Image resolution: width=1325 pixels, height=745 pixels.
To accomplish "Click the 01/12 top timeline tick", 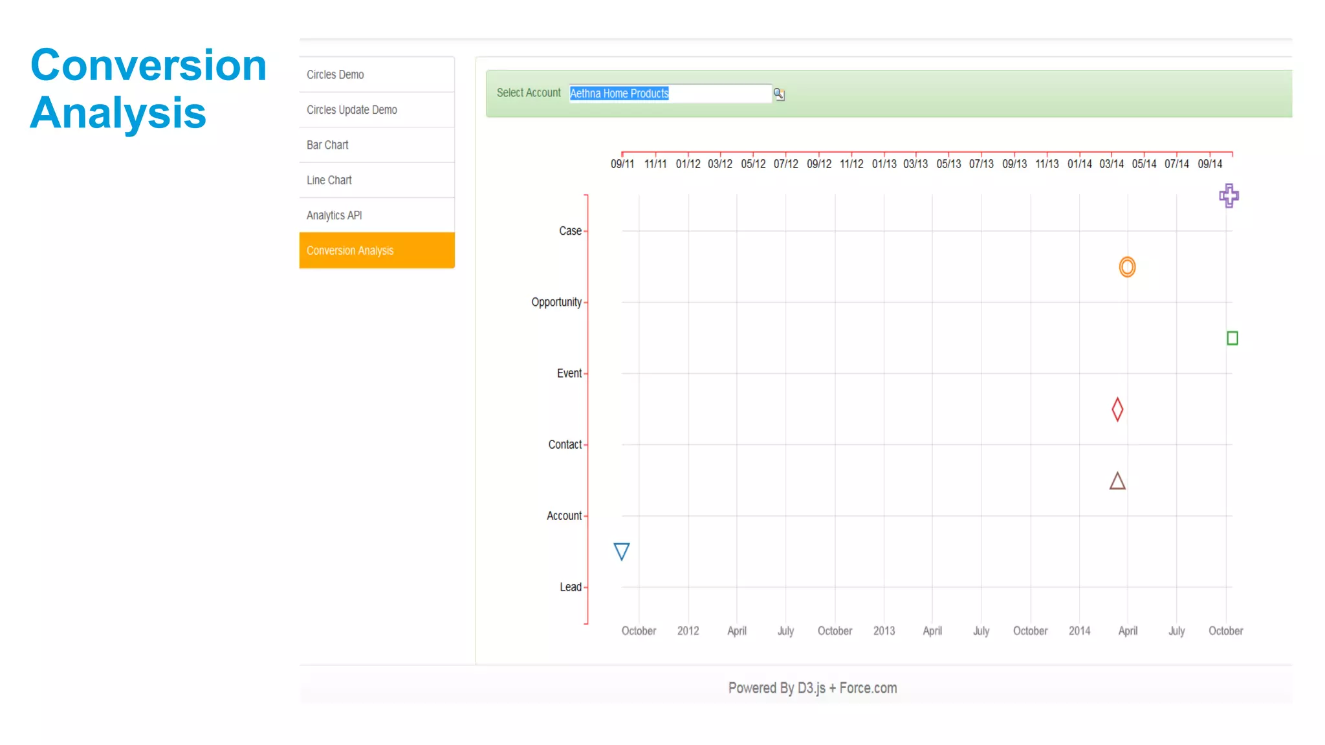I will pyautogui.click(x=688, y=164).
